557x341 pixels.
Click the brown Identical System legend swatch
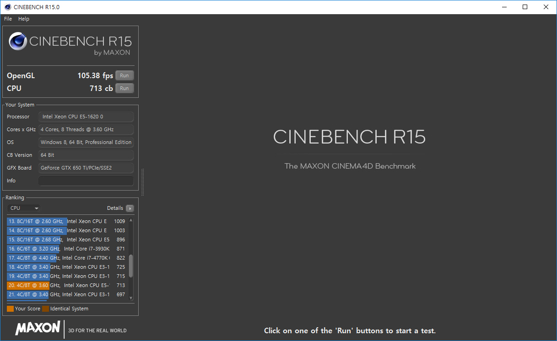coord(45,309)
